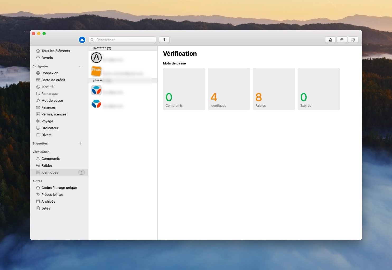This screenshot has width=392, height=270.
Task: Click the Compromis passwords card
Action: (184, 89)
